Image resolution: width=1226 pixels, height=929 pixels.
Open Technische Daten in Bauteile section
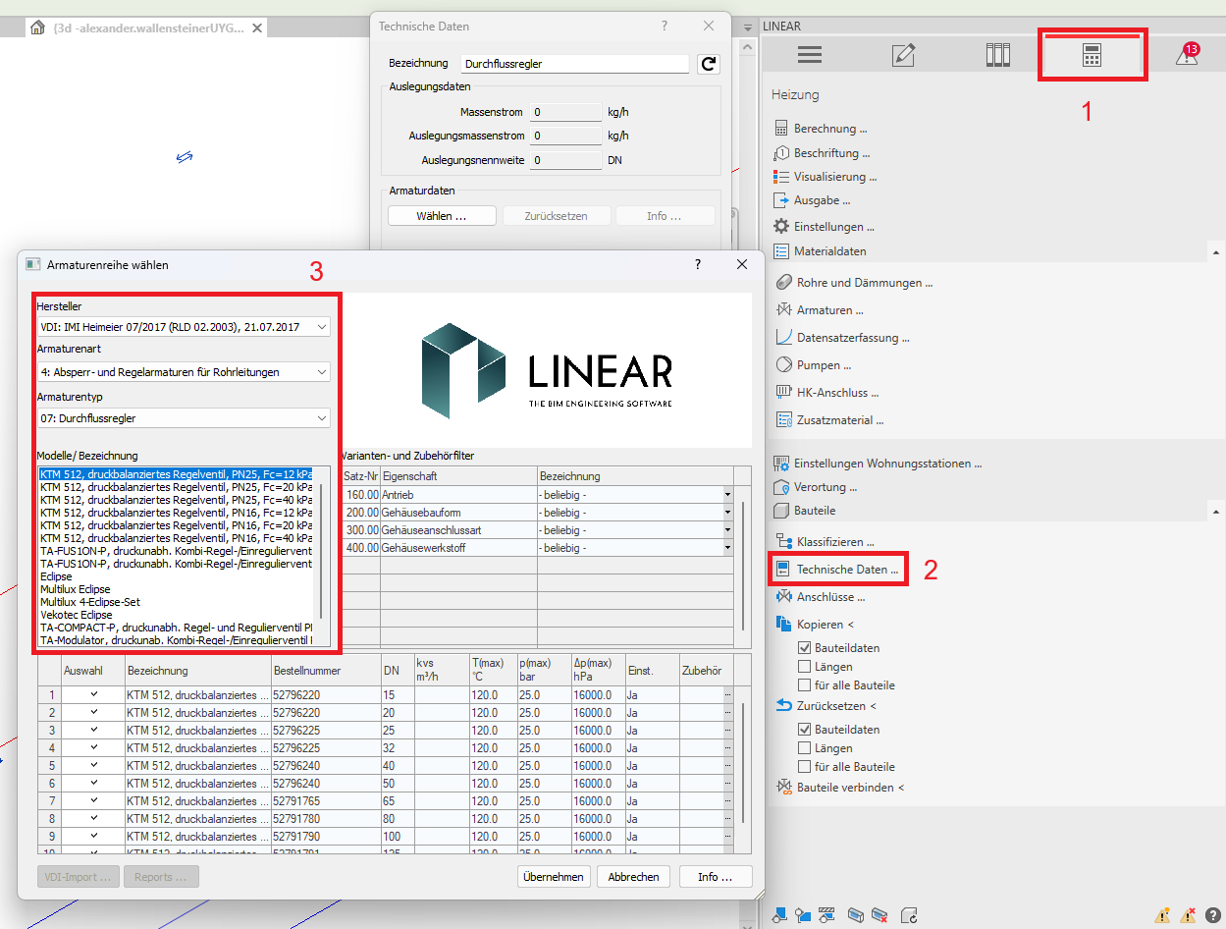point(846,570)
